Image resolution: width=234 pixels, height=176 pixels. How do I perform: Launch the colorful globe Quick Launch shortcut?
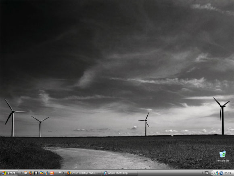click(41, 173)
